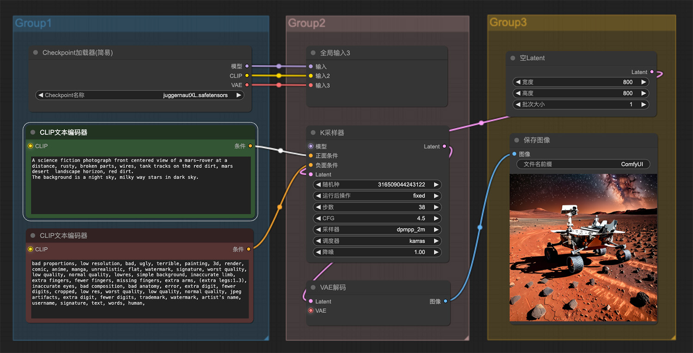Decrease 宽度 with its left arrow
693x353 pixels.
point(518,82)
